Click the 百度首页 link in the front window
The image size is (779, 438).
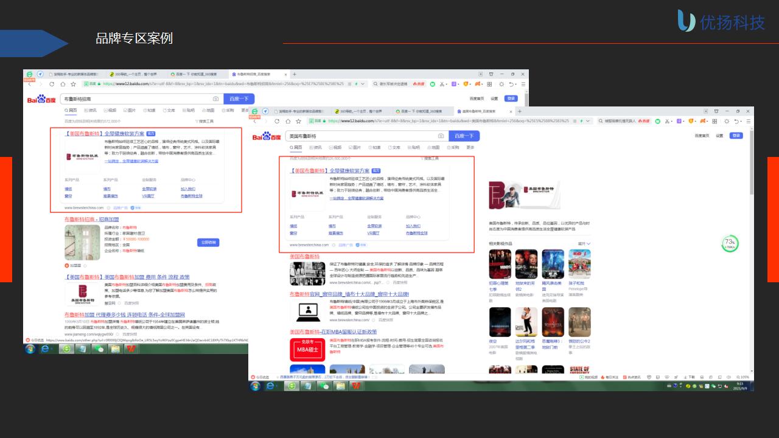point(702,136)
